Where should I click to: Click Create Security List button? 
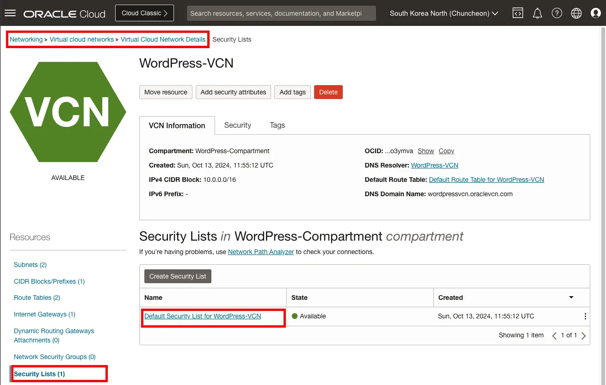point(178,276)
